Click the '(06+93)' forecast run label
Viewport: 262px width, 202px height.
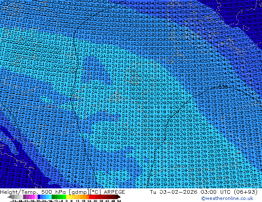coord(245,192)
